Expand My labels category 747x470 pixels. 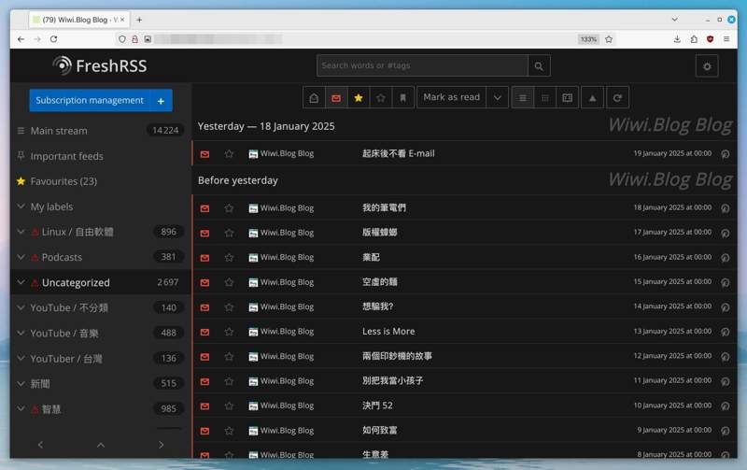click(21, 207)
